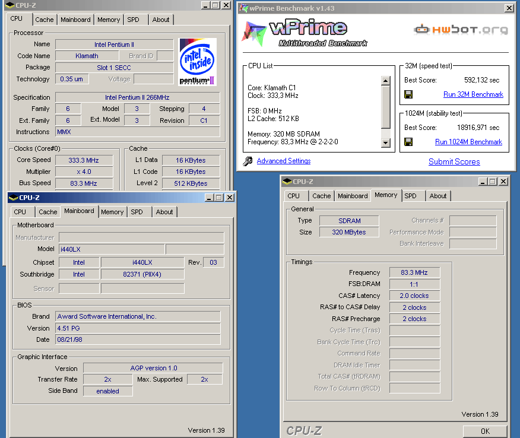Click the Technology value 0.35 um
The height and width of the screenshot is (438, 520).
coord(72,80)
